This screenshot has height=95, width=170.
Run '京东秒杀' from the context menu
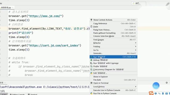113,57
